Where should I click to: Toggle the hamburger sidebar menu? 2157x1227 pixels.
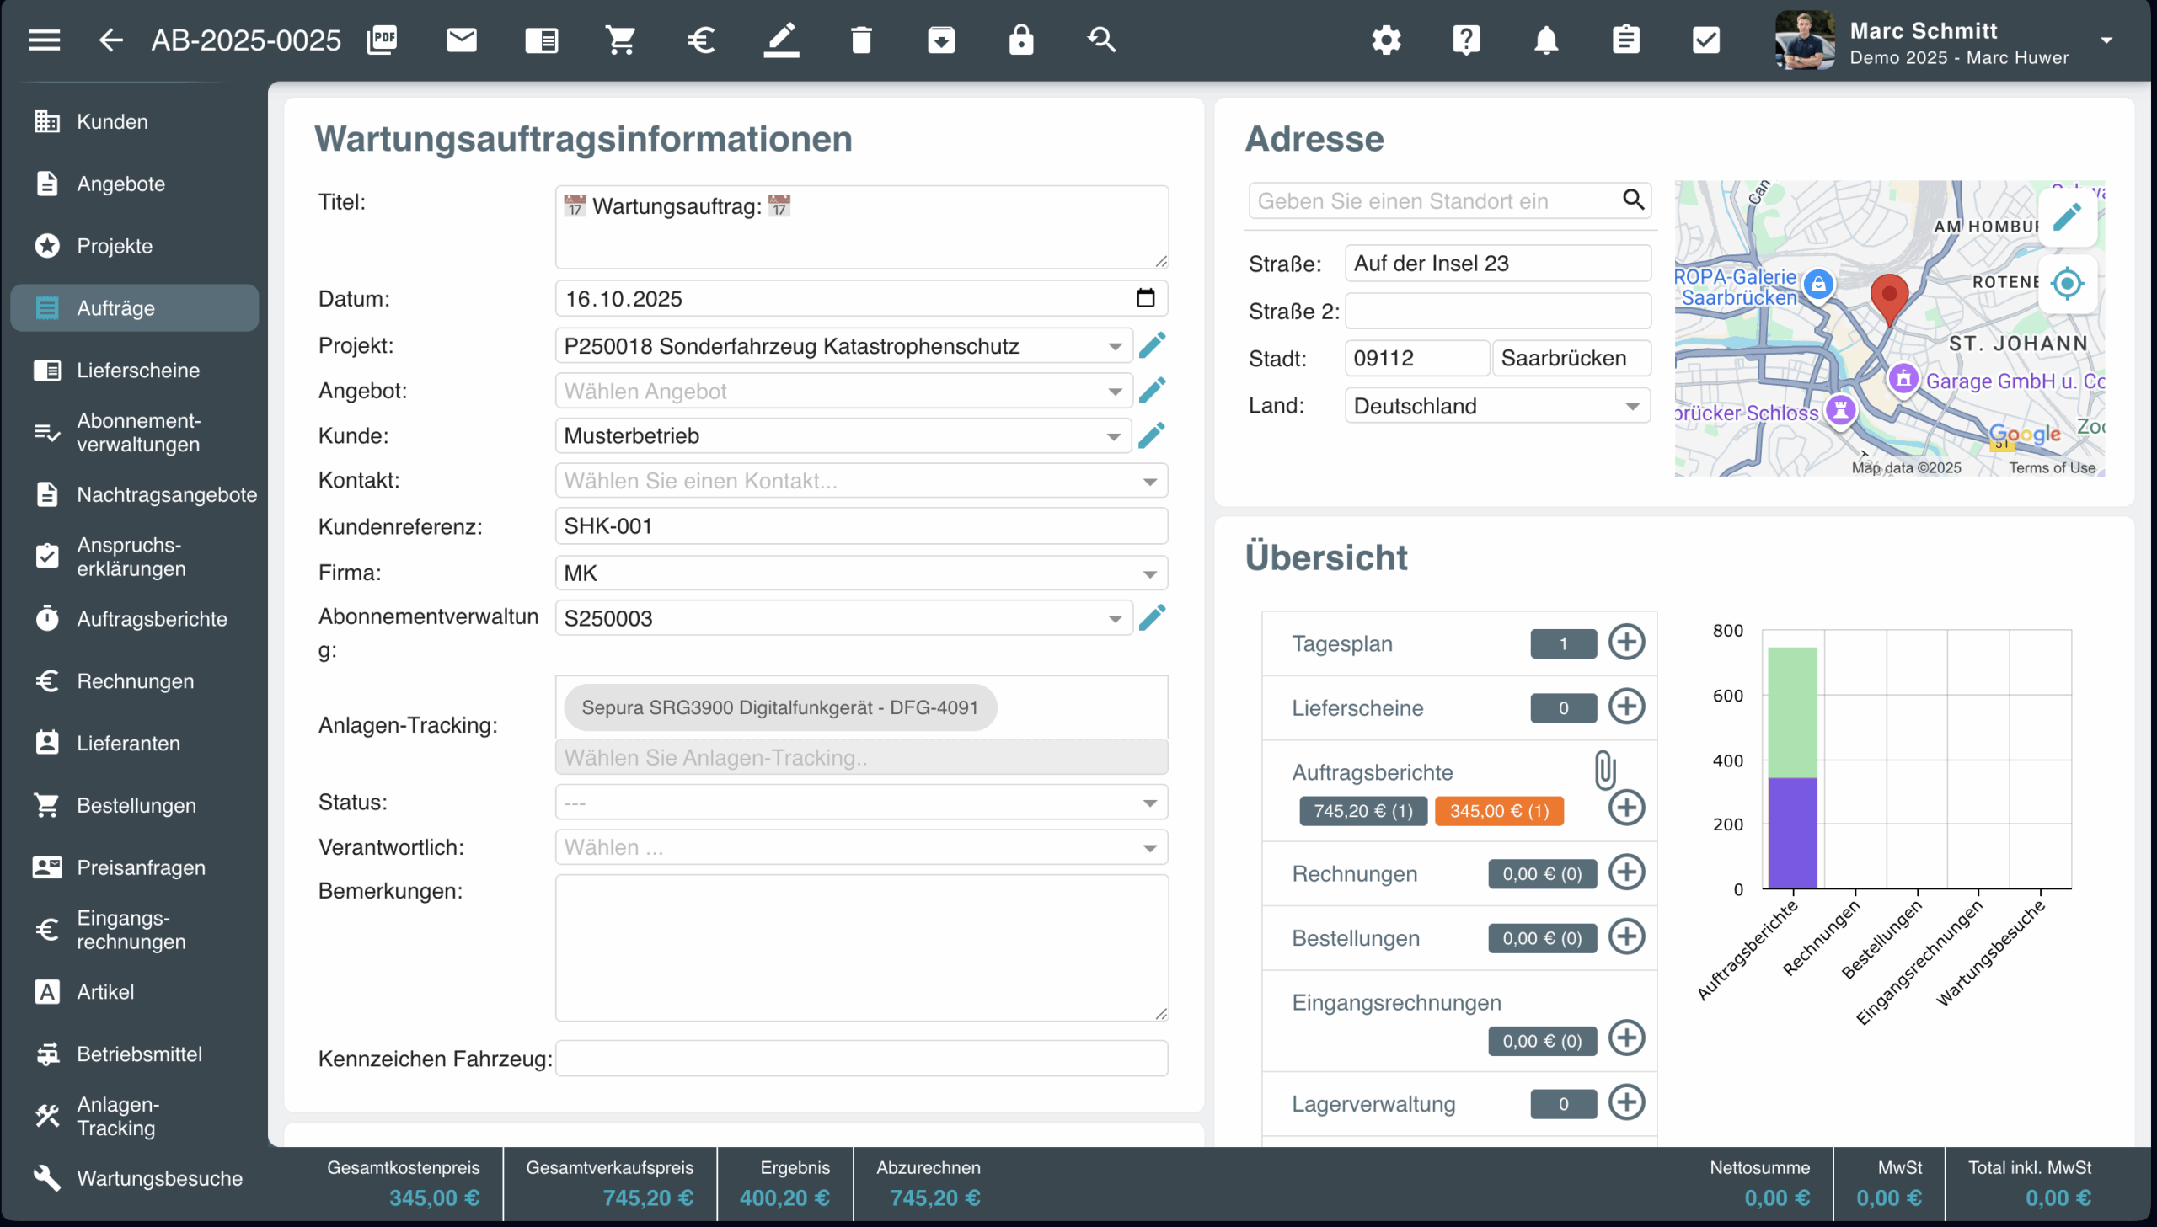click(44, 40)
